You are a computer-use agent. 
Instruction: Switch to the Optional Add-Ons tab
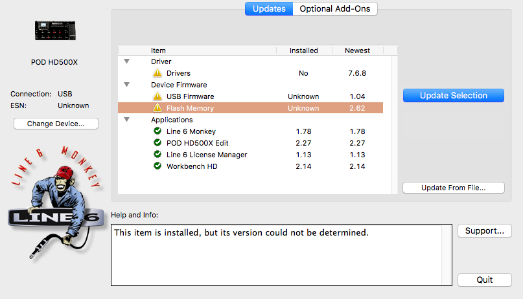335,8
